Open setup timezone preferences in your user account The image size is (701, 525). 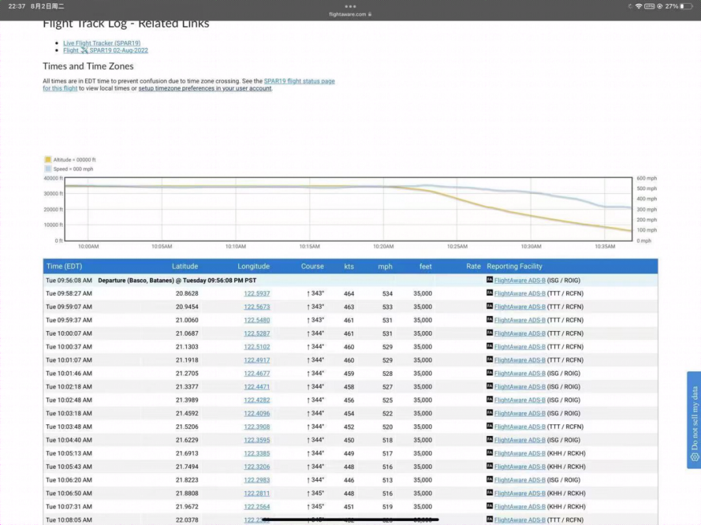pos(204,88)
